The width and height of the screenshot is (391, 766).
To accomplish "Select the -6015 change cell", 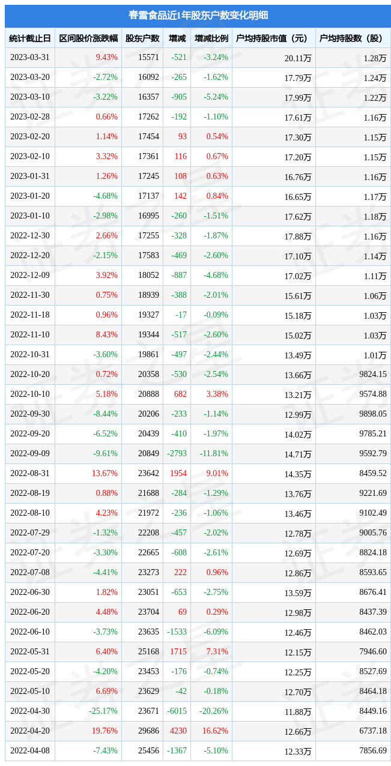I will coord(177,711).
